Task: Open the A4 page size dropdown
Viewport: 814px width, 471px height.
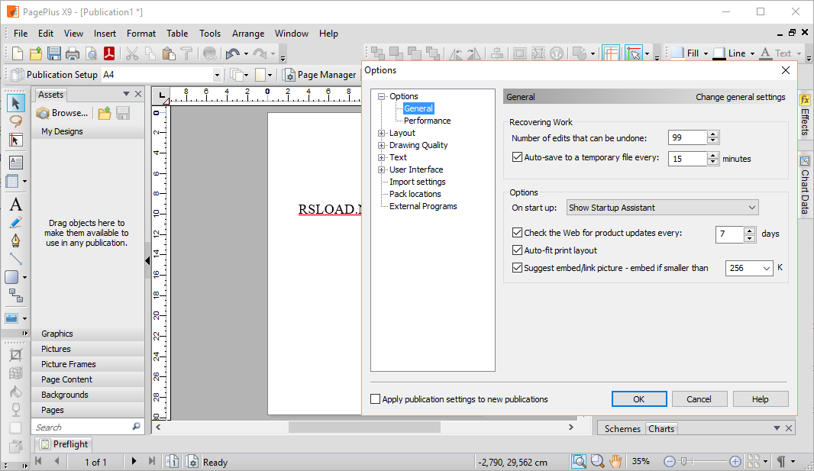Action: tap(217, 76)
